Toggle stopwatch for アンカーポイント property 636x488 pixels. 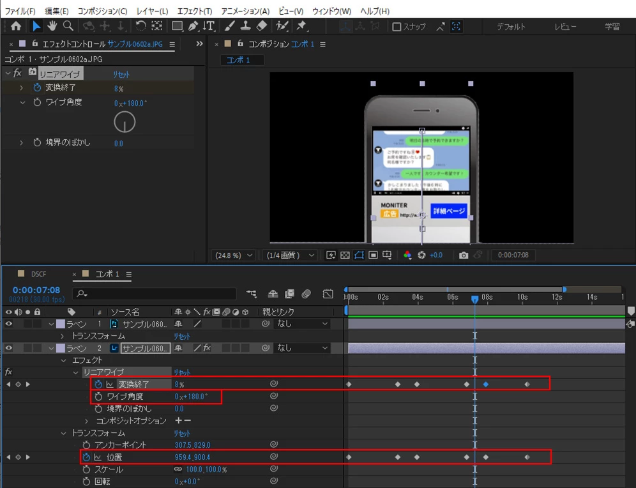click(86, 445)
